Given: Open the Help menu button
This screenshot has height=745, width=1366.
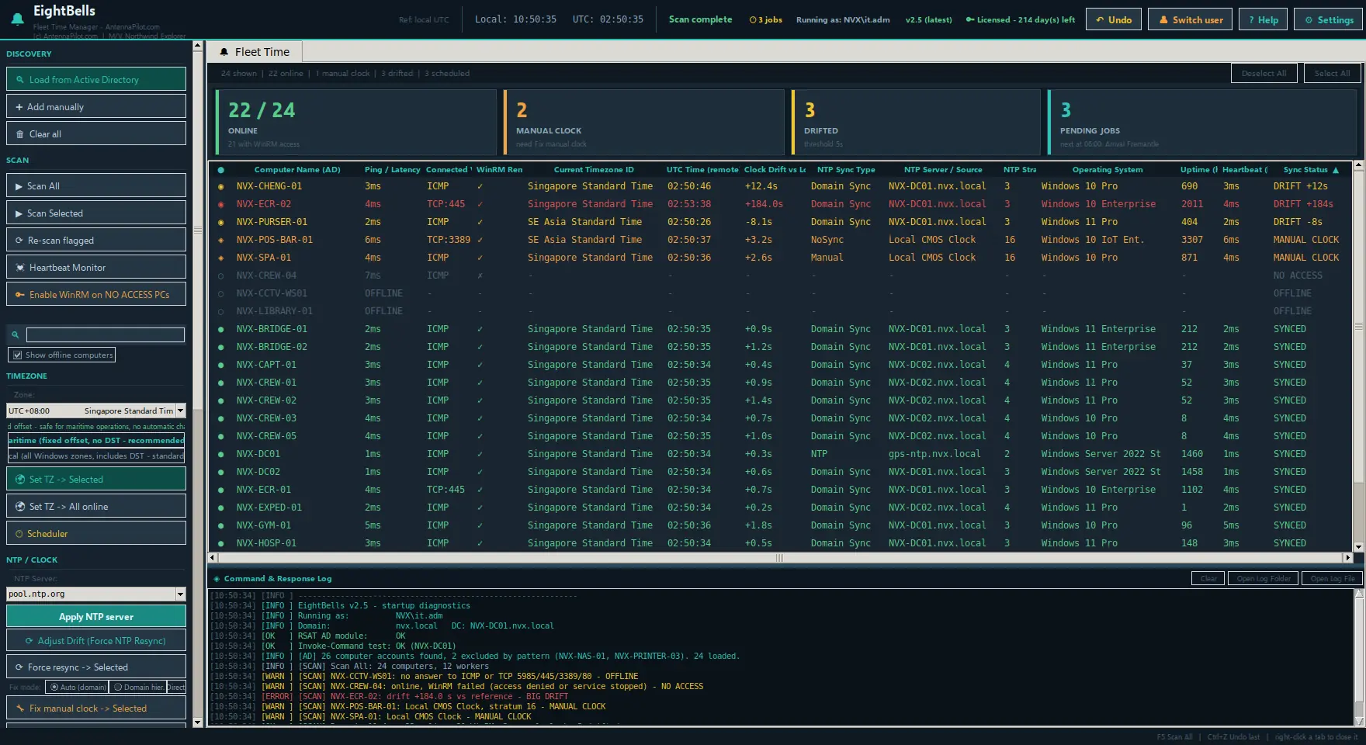Looking at the screenshot, I should tap(1264, 19).
